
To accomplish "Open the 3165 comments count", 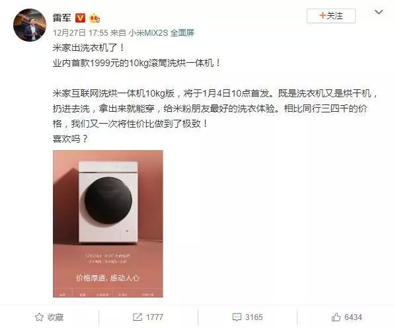I will coord(254,317).
